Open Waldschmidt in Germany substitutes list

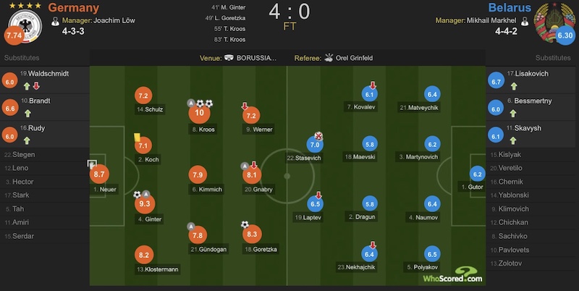pos(45,80)
